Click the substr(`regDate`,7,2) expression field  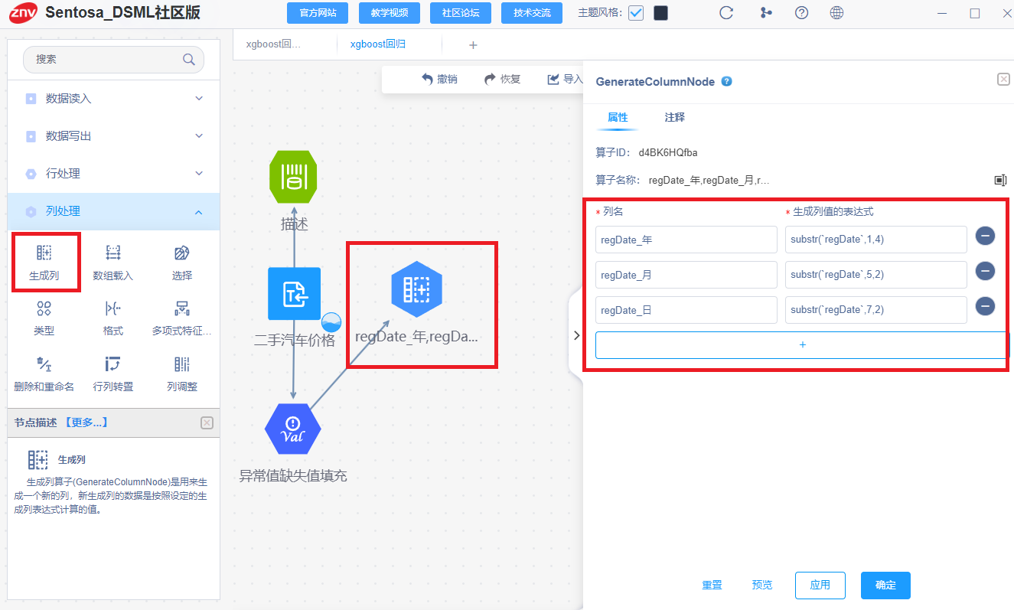876,310
